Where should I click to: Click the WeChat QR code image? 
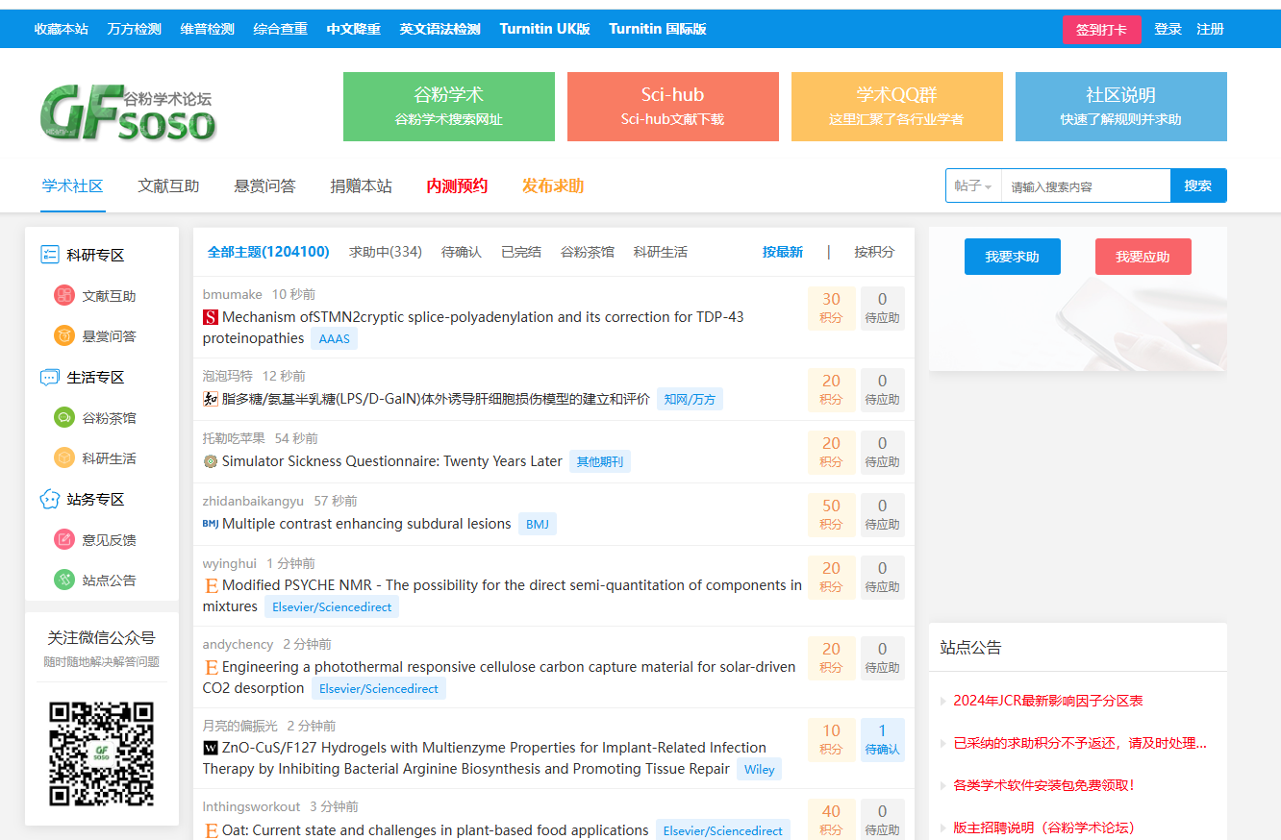(101, 754)
